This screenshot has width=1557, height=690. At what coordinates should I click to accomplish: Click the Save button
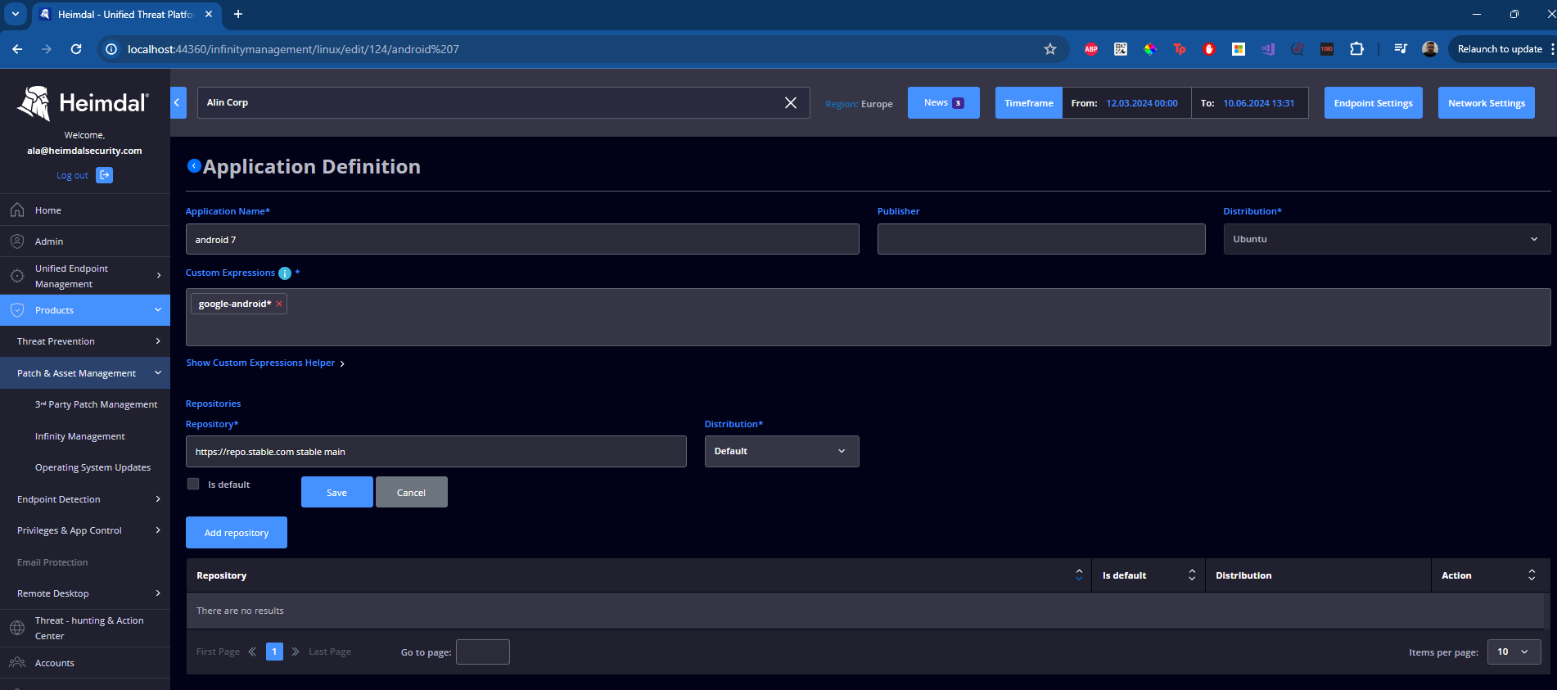(x=336, y=492)
